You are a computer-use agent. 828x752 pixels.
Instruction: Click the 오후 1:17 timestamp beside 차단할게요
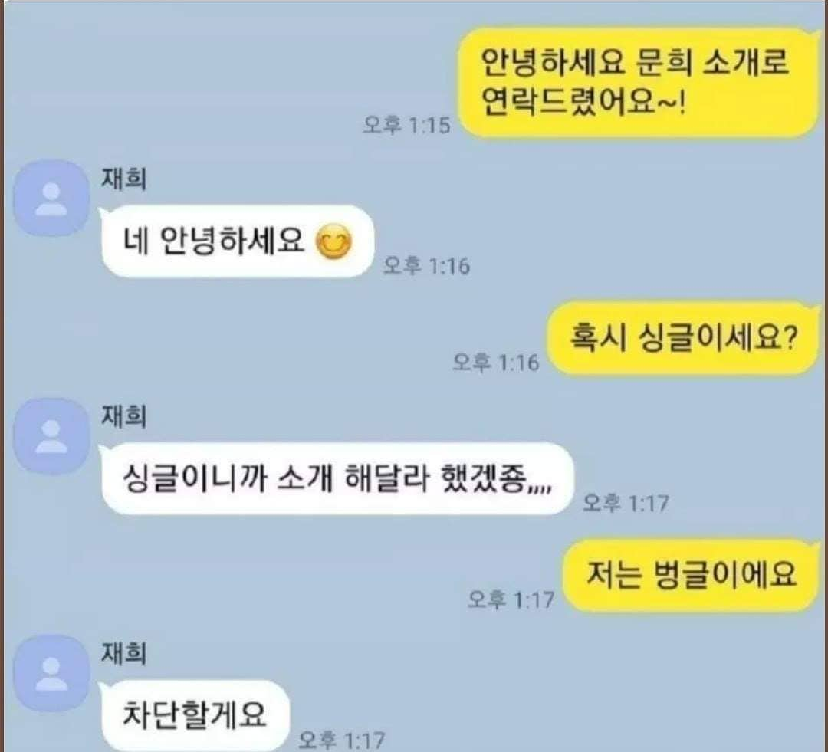(x=342, y=741)
